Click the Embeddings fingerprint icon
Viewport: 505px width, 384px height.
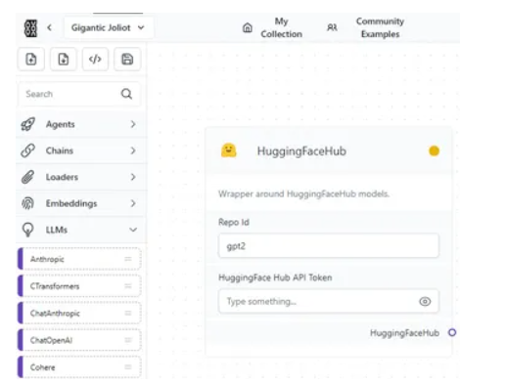(27, 203)
